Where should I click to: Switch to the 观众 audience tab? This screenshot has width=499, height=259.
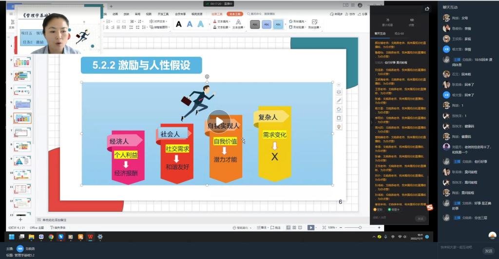click(x=399, y=33)
